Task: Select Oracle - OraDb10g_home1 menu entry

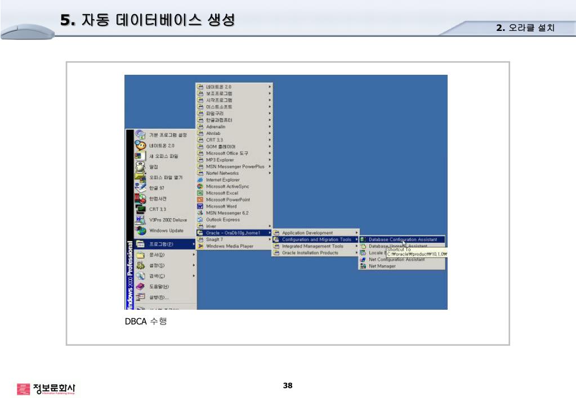Action: (x=234, y=233)
